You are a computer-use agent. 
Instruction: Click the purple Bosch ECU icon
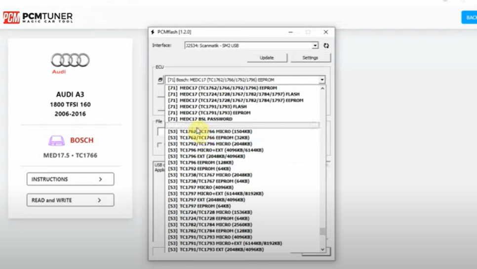56,141
